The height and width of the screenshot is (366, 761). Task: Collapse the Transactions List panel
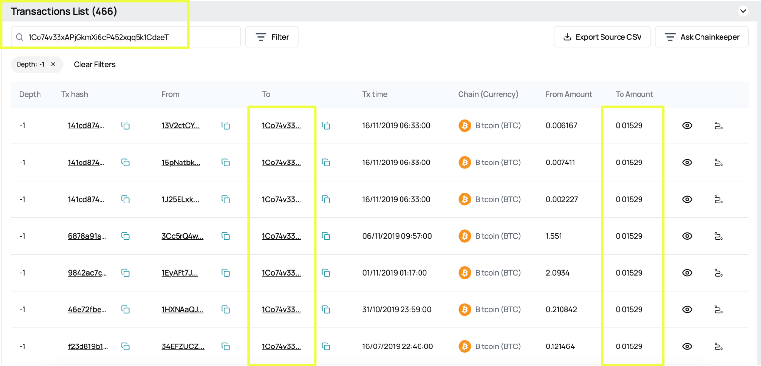coord(743,11)
